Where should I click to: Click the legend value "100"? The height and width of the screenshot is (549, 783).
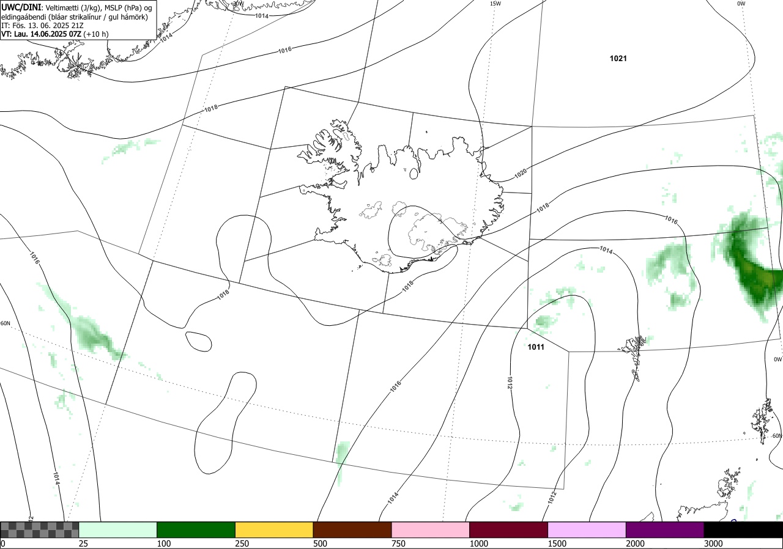[x=163, y=543]
